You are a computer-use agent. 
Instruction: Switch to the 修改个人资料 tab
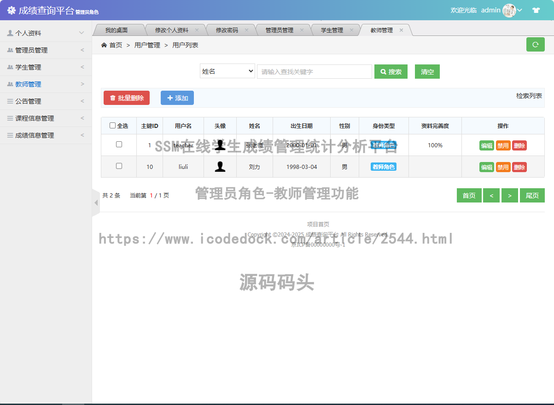pos(171,30)
